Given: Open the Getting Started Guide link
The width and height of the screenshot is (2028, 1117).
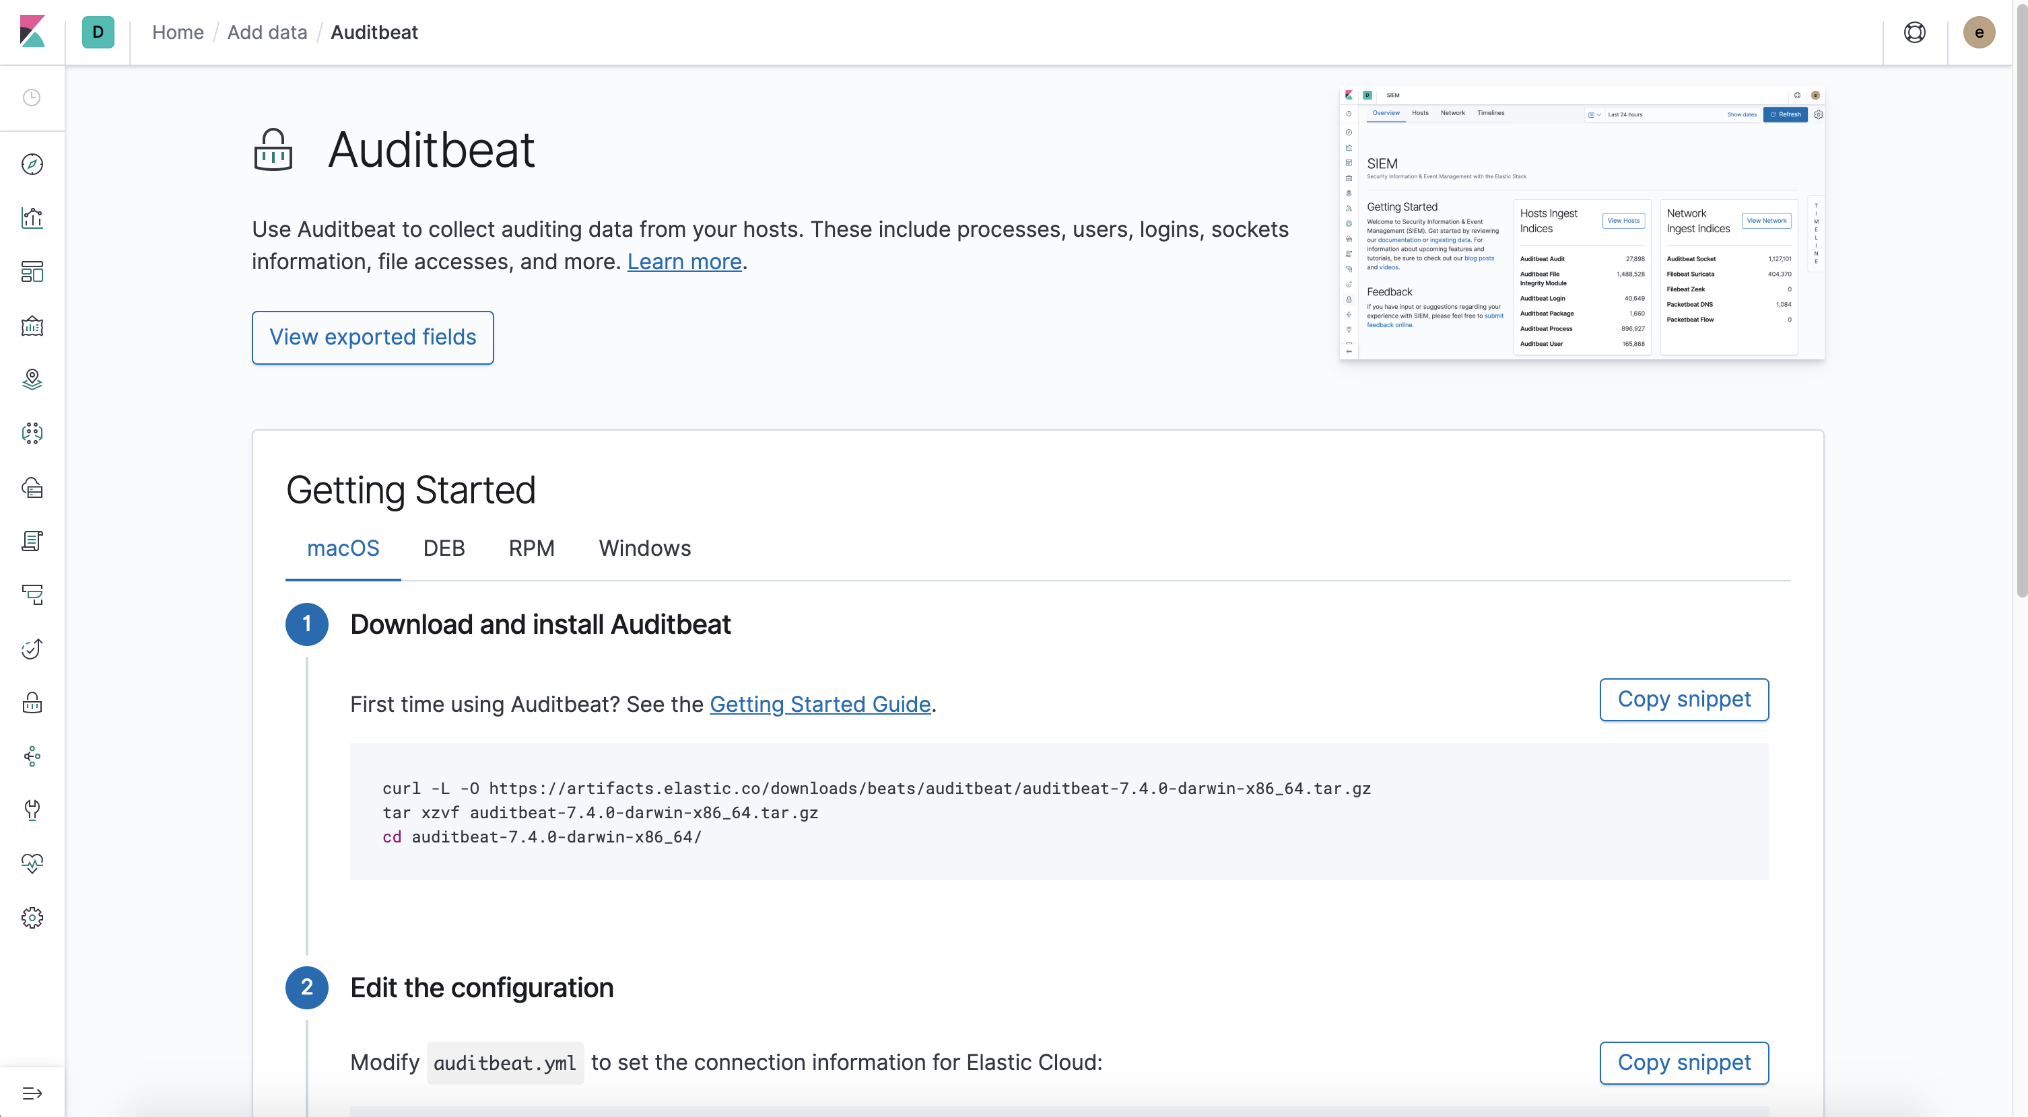Looking at the screenshot, I should (x=819, y=705).
